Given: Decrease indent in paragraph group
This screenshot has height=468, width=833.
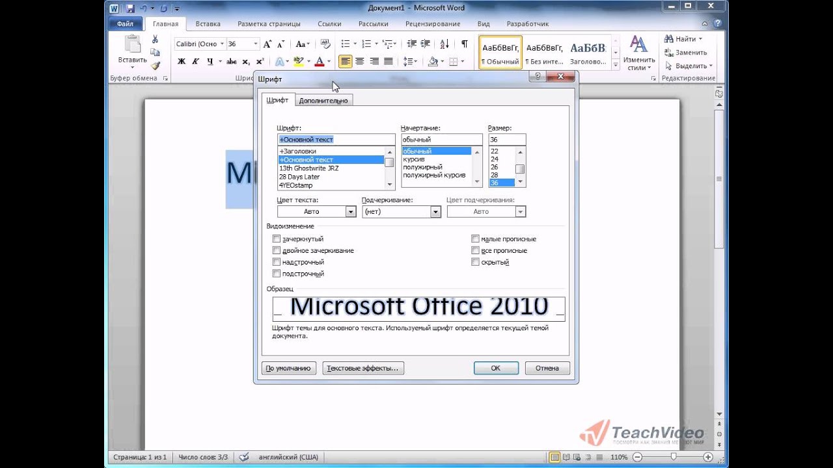Looking at the screenshot, I should pyautogui.click(x=411, y=44).
